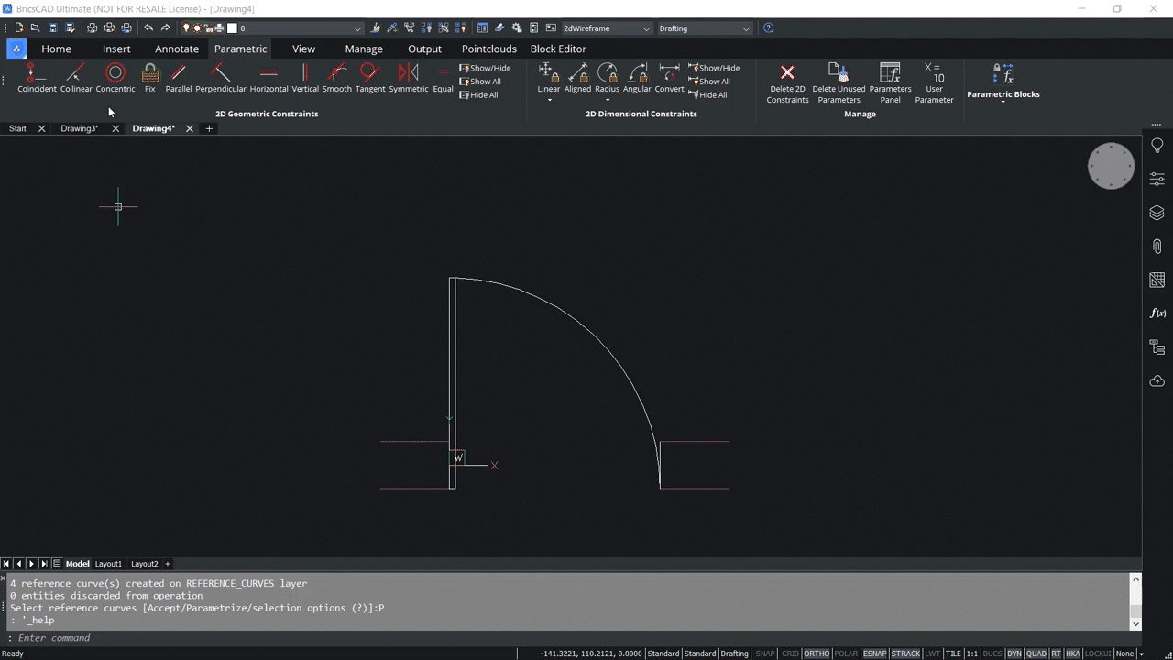The height and width of the screenshot is (660, 1173).
Task: Open the Help question mark icon
Action: pyautogui.click(x=769, y=28)
